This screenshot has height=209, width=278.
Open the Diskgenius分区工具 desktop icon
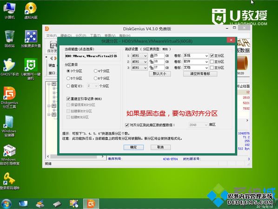9,98
